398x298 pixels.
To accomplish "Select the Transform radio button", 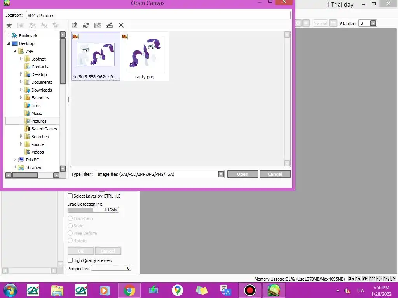I will pos(70,218).
